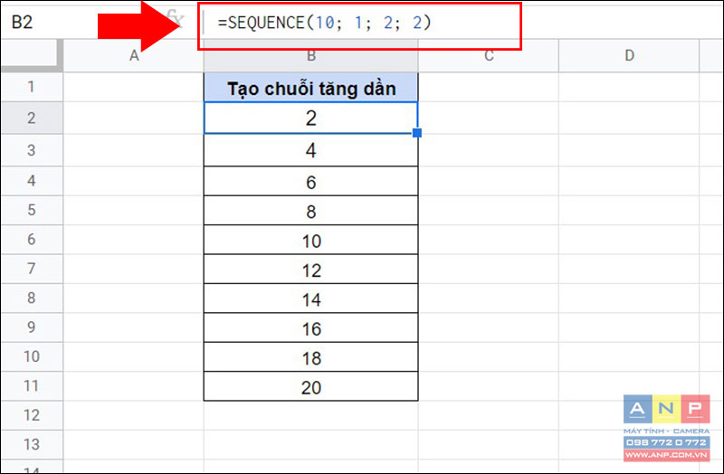The width and height of the screenshot is (724, 474).
Task: Click the fx function icon
Action: click(x=175, y=18)
